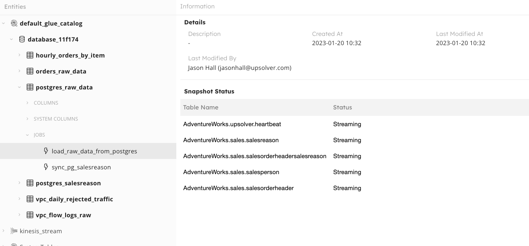Select the Streaming status of AdventureWorks.sales.salesperson
Viewport: 529px width, 246px height.
[347, 172]
